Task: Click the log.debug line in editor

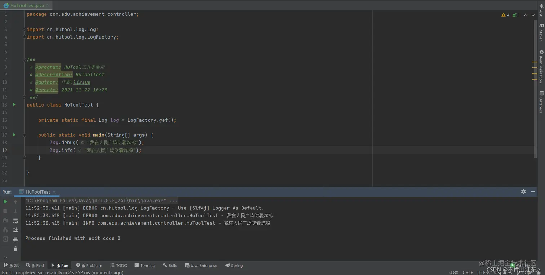Action: (x=97, y=143)
